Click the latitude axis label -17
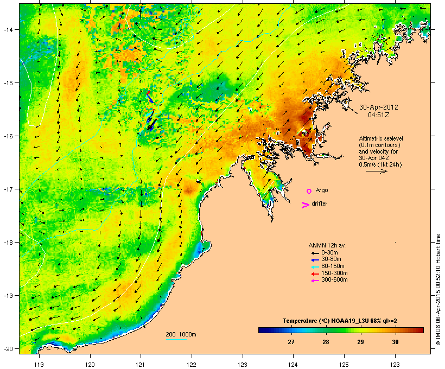Screen dimensions: 445x369 pos(8,189)
